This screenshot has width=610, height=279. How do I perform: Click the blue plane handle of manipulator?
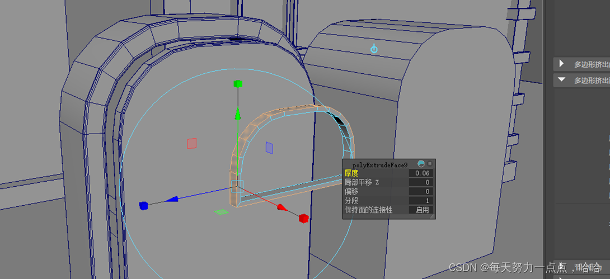[269, 148]
